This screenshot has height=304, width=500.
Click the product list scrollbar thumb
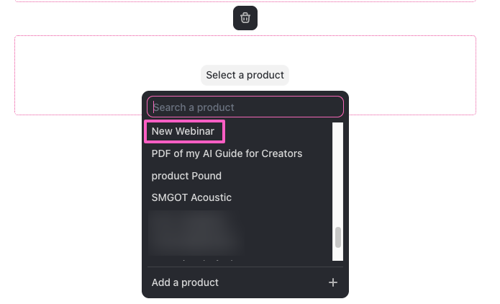(x=338, y=237)
